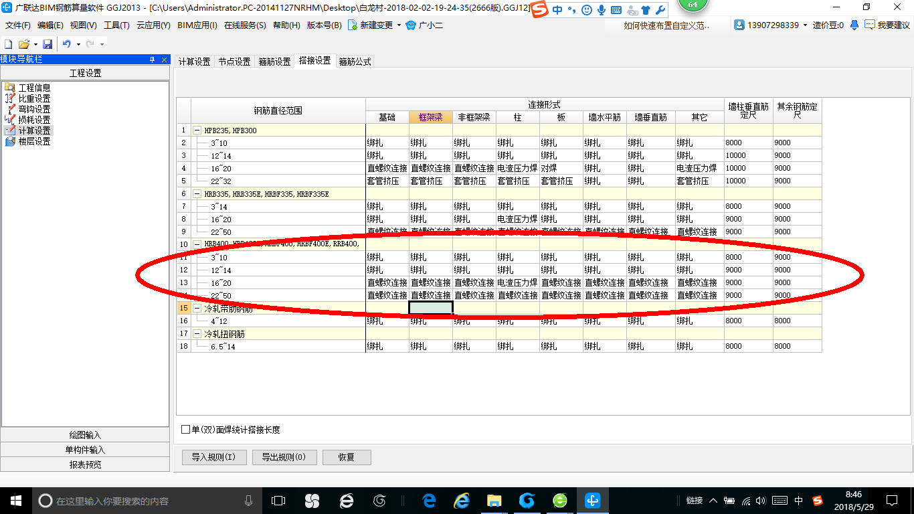Click the Undo arrow icon

pos(67,44)
